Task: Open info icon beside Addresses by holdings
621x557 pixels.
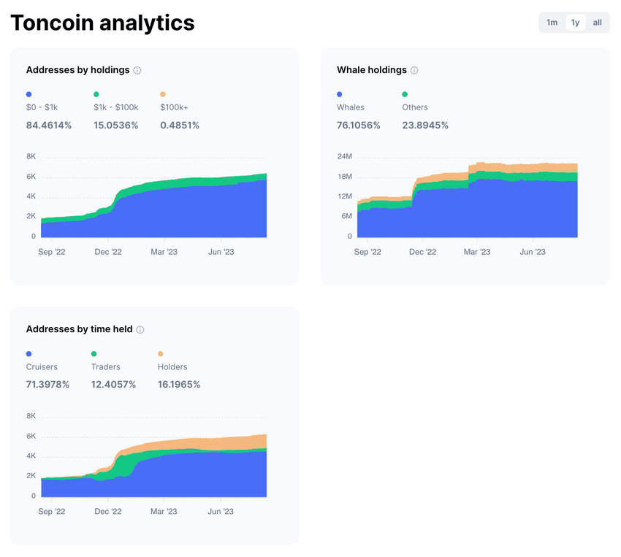Action: coord(137,70)
